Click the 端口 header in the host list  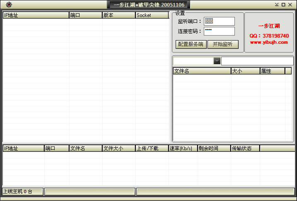coord(86,15)
